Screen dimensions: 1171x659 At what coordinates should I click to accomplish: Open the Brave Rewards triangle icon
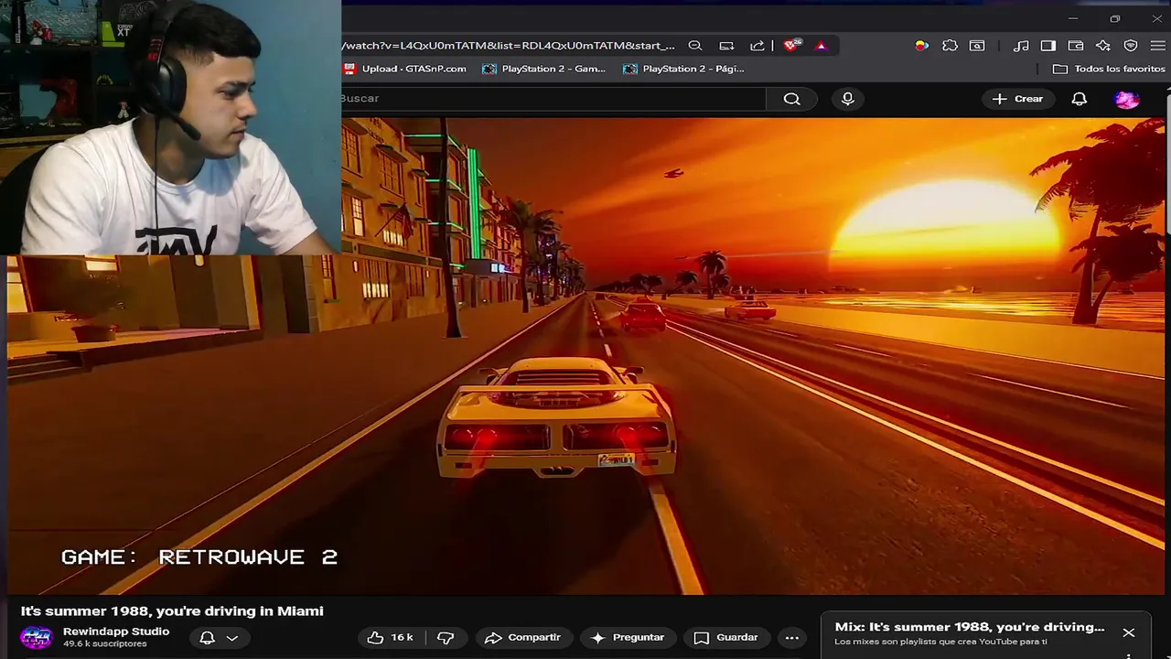point(821,46)
